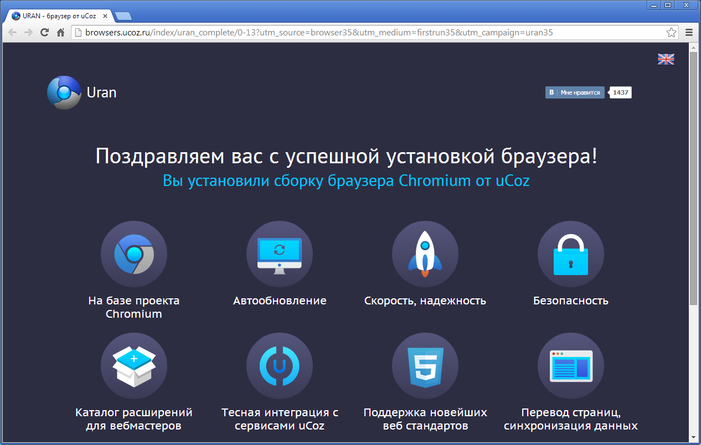Click the Скорость, надежность label
The image size is (701, 445).
point(425,301)
